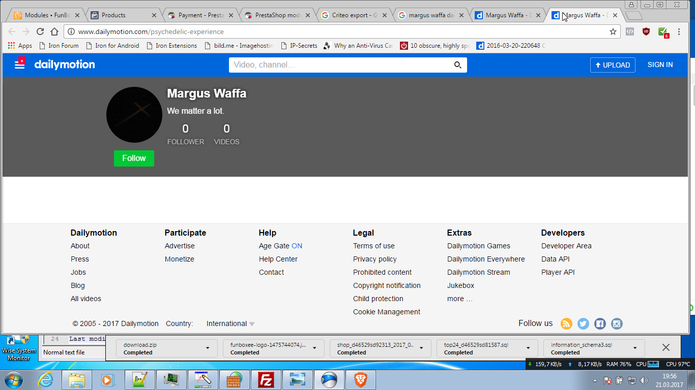Open the Dailymotion RSS feed icon
Screen dimensions: 695x390
[566, 323]
